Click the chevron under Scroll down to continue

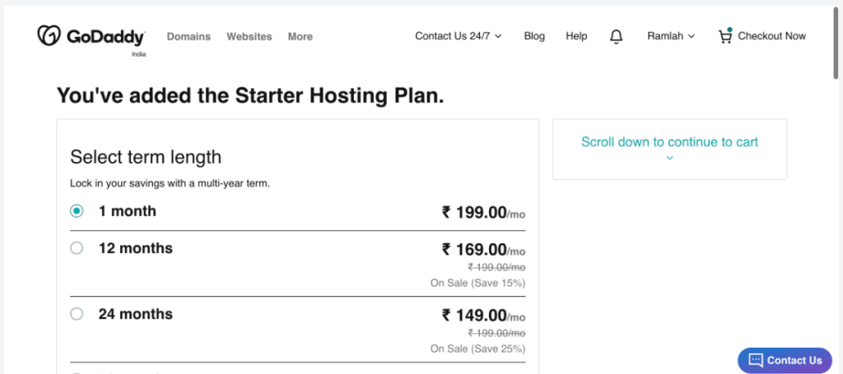pos(669,158)
